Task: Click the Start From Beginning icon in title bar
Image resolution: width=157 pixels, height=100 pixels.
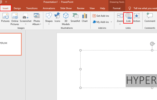Action: click(x=1, y=2)
